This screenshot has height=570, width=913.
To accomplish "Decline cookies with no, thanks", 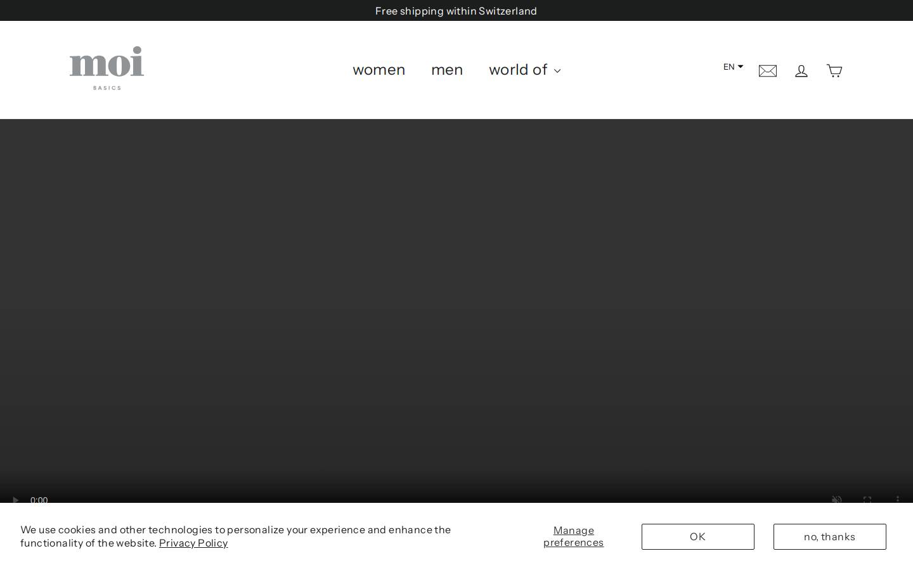I will pyautogui.click(x=830, y=536).
